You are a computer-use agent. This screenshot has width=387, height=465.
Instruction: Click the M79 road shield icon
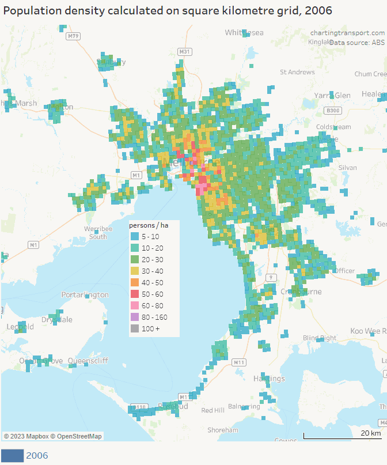point(73,36)
